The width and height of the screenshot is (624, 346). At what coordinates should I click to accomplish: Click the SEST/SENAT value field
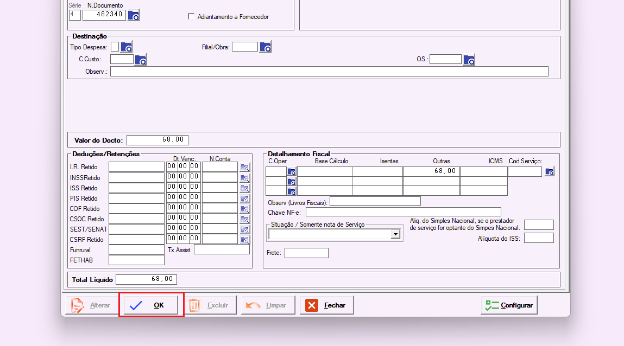[136, 229]
